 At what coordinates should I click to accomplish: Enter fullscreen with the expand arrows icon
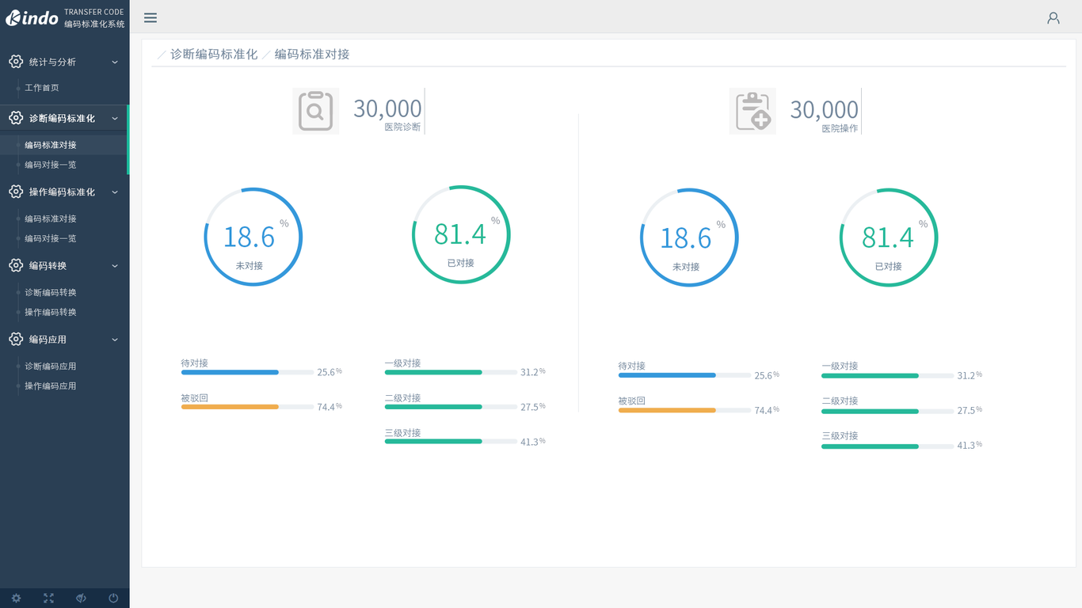tap(48, 598)
